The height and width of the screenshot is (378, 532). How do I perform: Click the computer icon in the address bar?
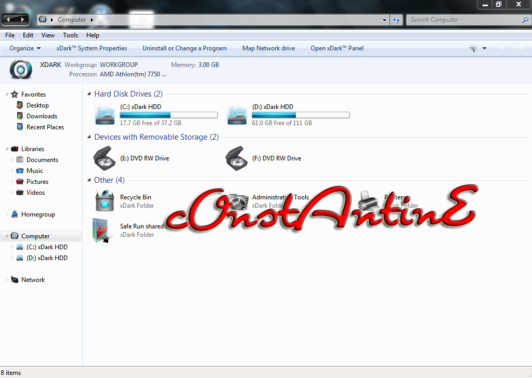click(43, 19)
